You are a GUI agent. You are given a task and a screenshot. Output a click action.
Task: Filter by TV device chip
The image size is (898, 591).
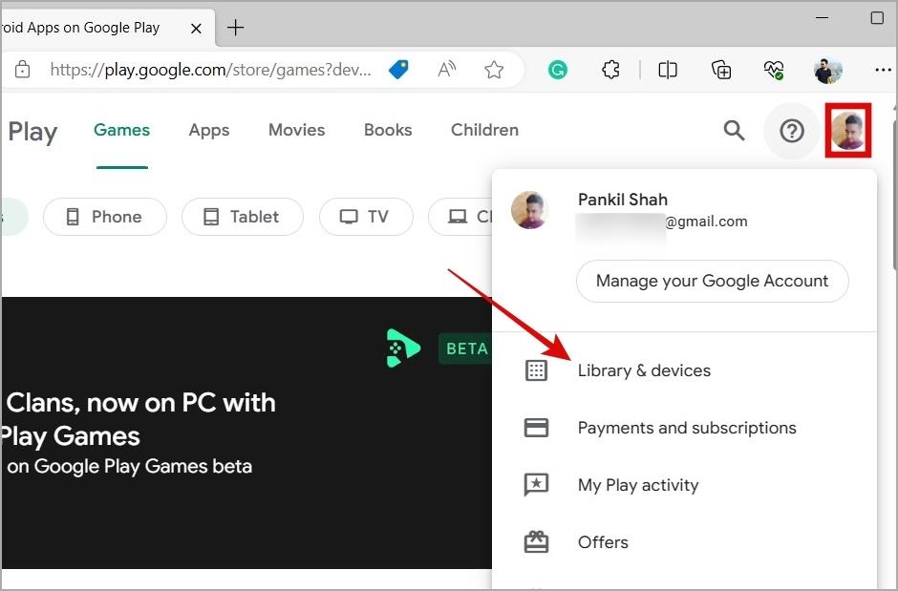pos(366,217)
